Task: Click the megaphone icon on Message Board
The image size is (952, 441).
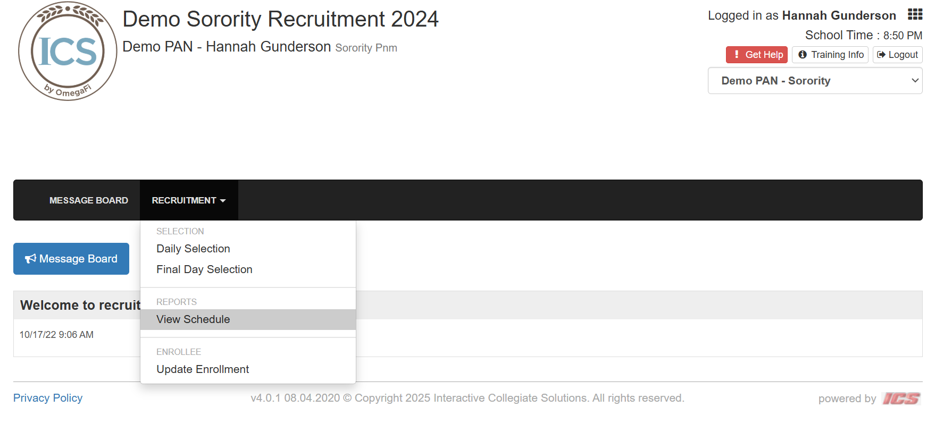Action: point(30,259)
